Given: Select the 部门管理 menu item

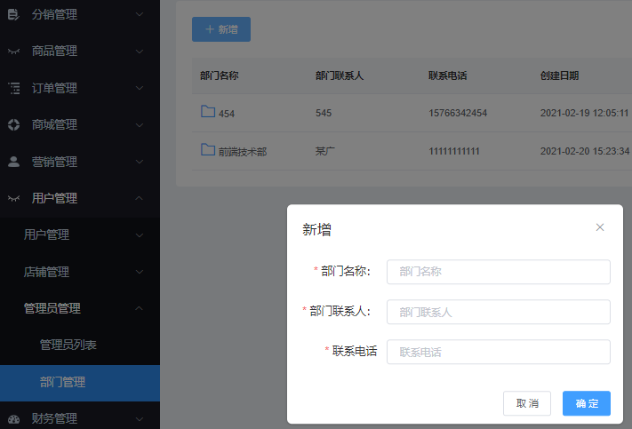Looking at the screenshot, I should tap(63, 382).
